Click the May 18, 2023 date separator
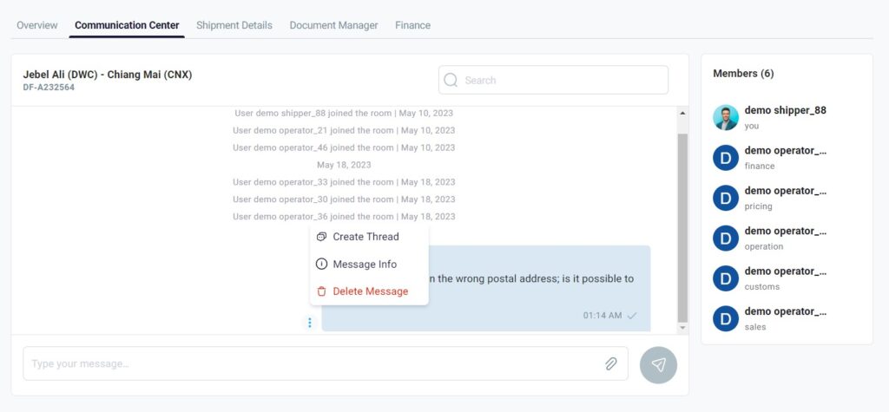Image resolution: width=889 pixels, height=412 pixels. tap(344, 165)
